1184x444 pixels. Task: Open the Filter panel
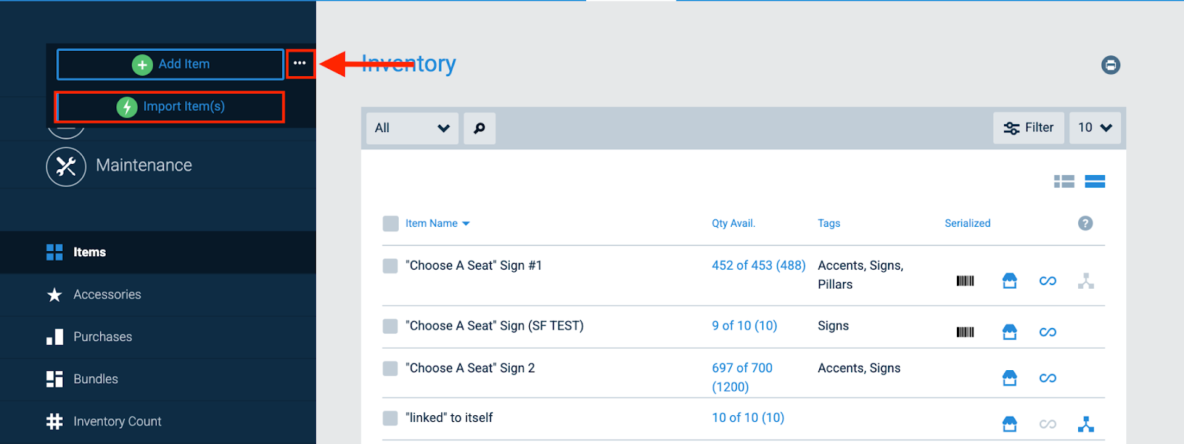[x=1028, y=128]
